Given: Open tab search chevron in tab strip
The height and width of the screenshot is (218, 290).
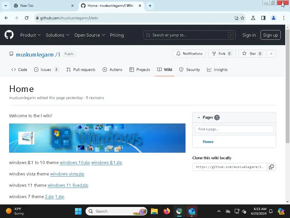Looking at the screenshot, I should coord(6,6).
